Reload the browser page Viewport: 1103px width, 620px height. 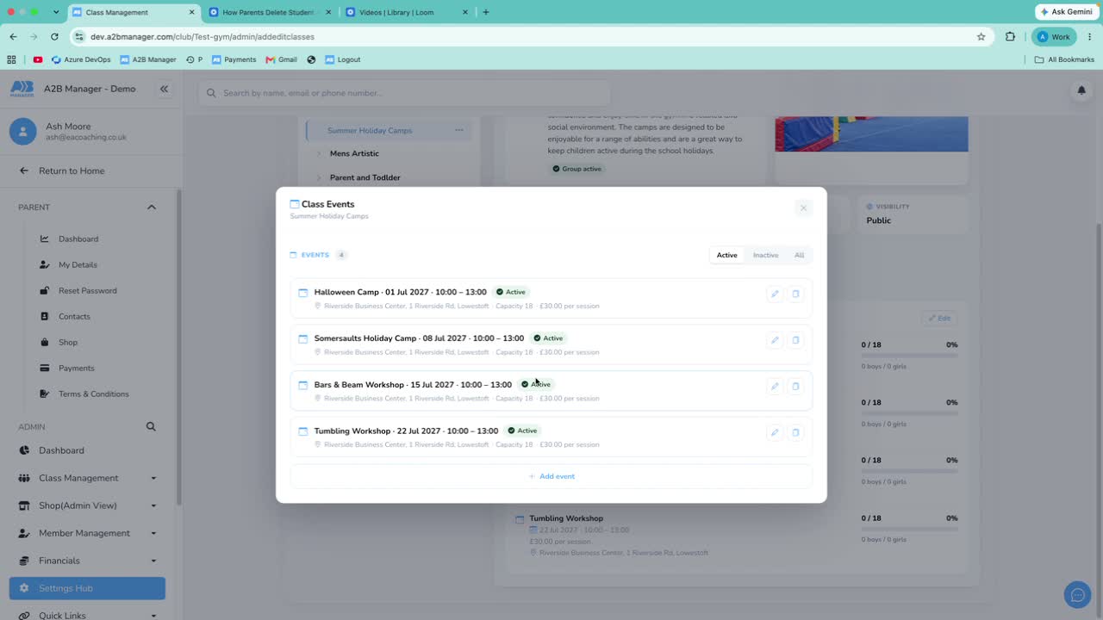tap(54, 37)
